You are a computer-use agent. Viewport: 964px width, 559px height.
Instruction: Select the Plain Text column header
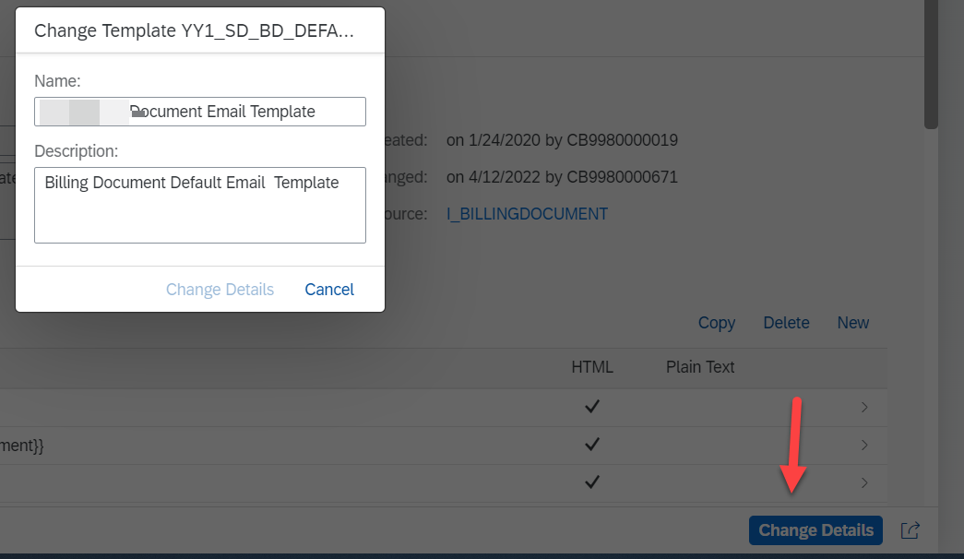coord(699,367)
